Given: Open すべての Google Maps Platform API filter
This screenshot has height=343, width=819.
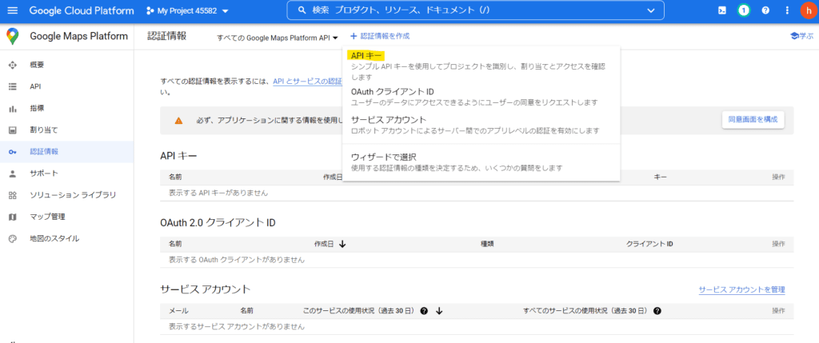Looking at the screenshot, I should 278,37.
